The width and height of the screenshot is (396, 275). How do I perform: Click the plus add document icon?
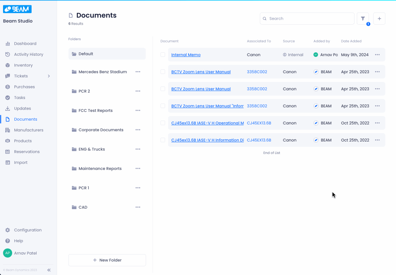pos(379,19)
